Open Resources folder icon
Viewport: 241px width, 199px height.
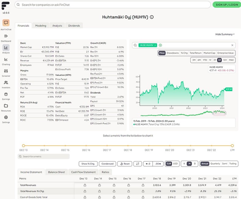click(6, 106)
